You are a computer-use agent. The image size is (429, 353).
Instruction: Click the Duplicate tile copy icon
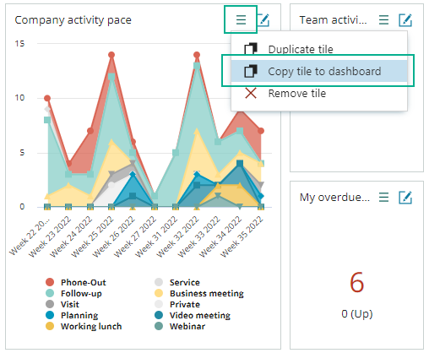click(251, 49)
